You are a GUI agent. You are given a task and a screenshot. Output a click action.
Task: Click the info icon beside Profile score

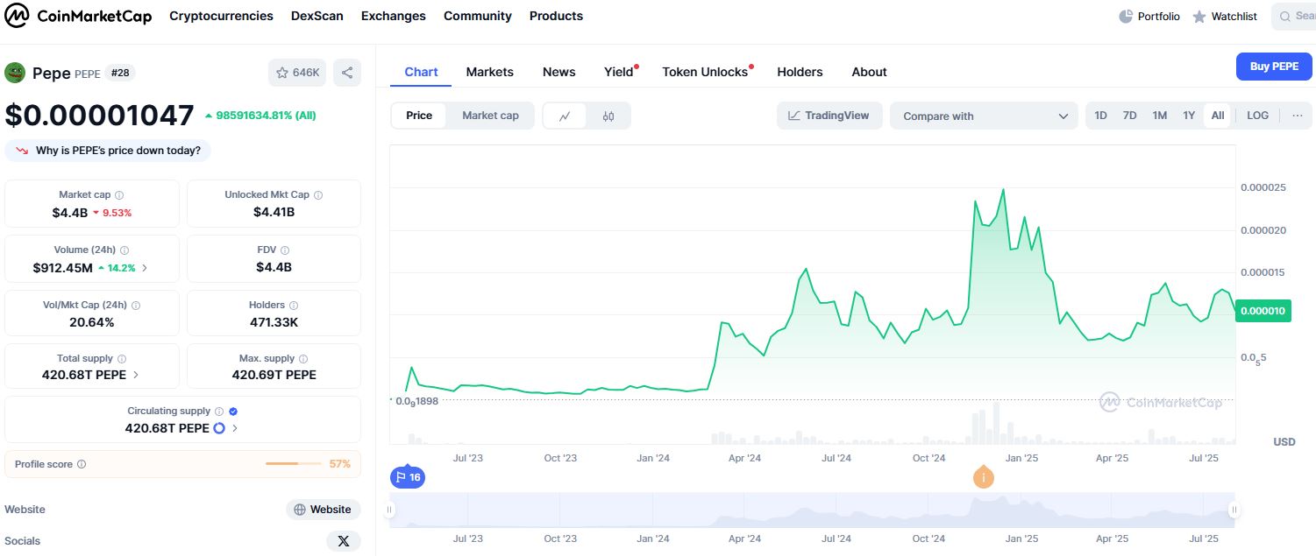click(x=82, y=464)
